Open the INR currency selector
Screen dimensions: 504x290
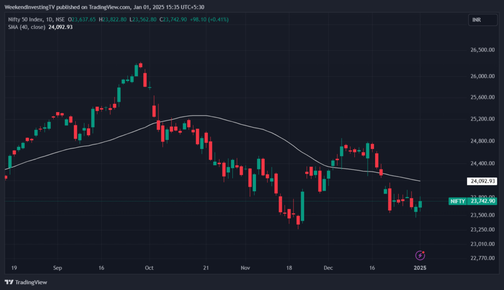(483, 20)
